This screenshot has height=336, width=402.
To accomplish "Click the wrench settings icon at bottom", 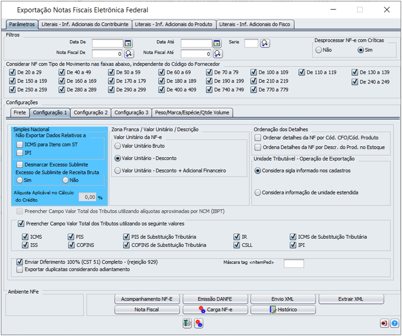I will tap(187, 324).
